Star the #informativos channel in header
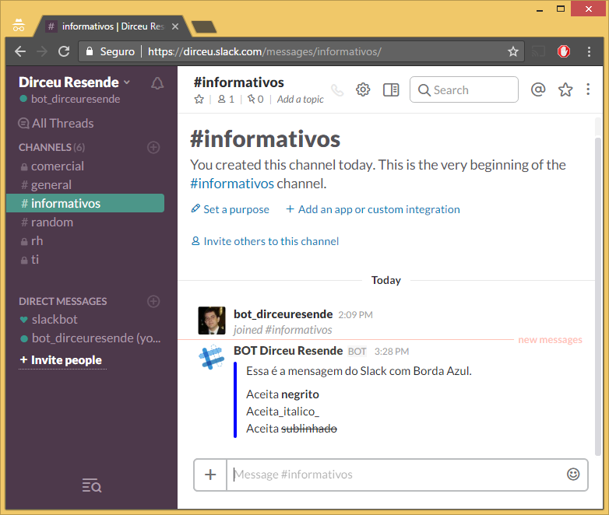This screenshot has height=515, width=609. pos(199,99)
